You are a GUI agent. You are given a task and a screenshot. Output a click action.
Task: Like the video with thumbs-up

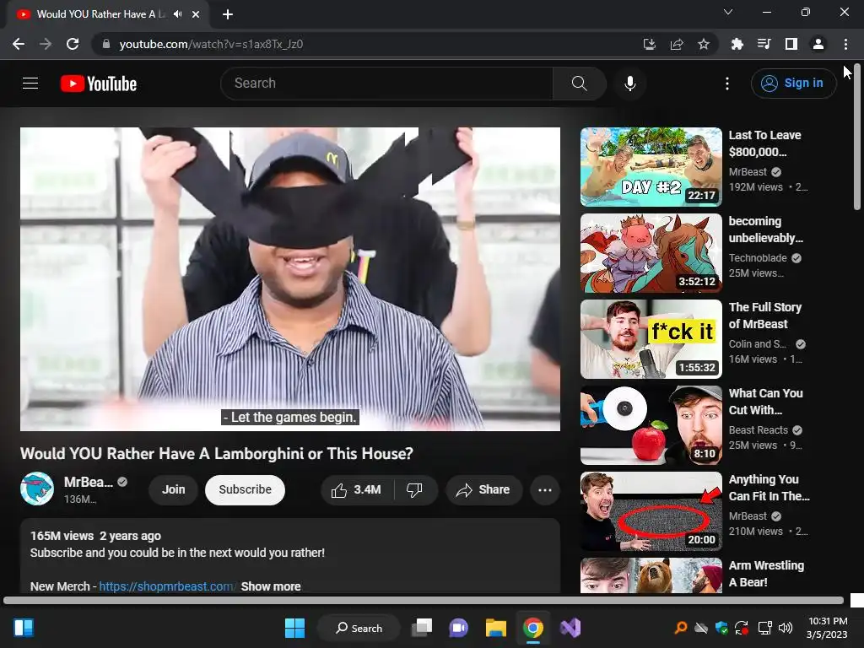click(x=357, y=490)
